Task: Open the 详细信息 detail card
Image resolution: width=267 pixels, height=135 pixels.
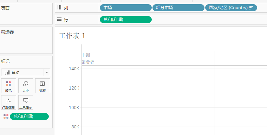Action: click(x=8, y=102)
